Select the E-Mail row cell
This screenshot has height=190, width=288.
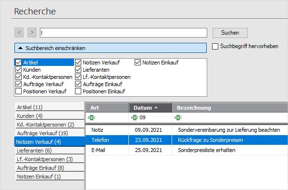[x=107, y=150]
